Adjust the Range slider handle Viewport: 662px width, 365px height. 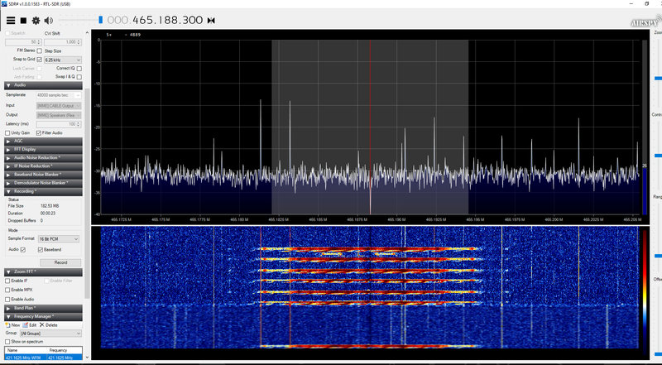(x=658, y=256)
